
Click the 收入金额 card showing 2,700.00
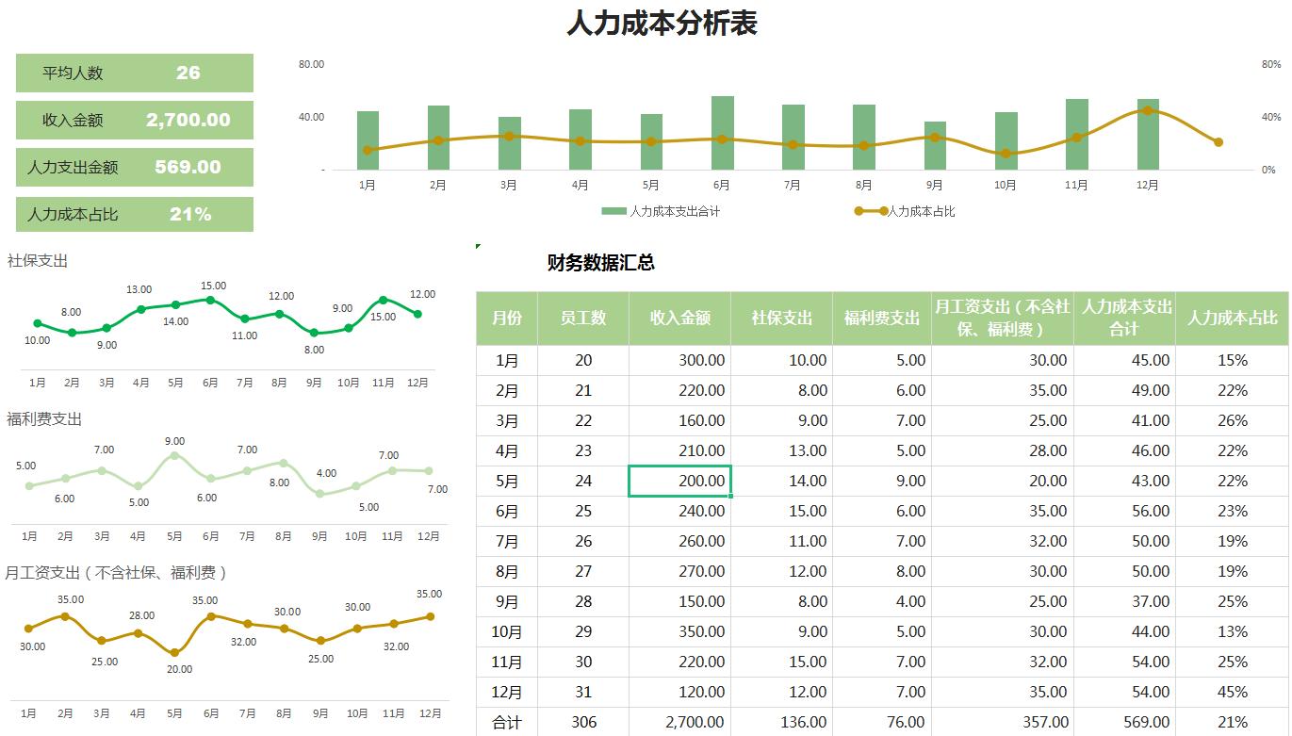tap(133, 120)
